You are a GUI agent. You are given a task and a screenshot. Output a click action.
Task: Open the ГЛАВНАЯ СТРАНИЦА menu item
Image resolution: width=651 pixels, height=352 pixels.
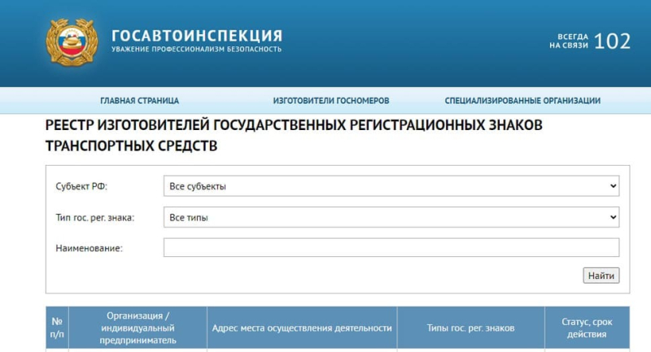[x=139, y=101]
